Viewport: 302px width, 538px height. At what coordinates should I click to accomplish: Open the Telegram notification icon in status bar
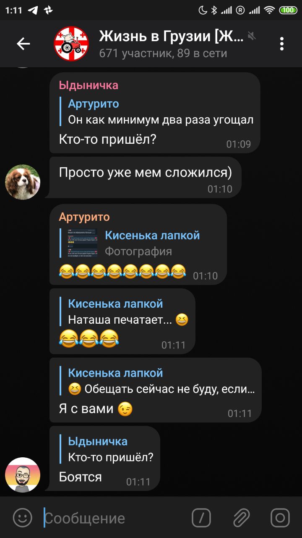click(33, 10)
